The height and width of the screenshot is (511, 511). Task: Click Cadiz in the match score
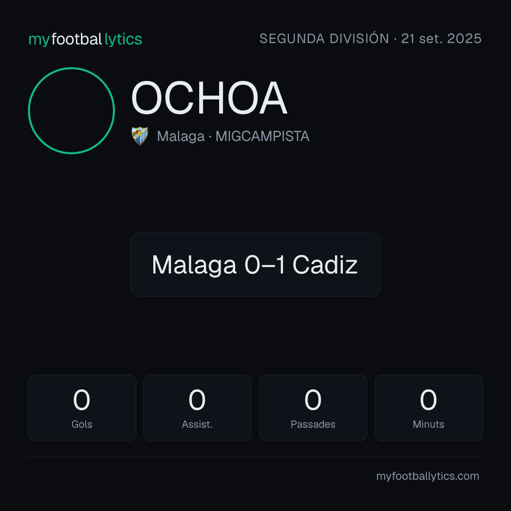(325, 264)
